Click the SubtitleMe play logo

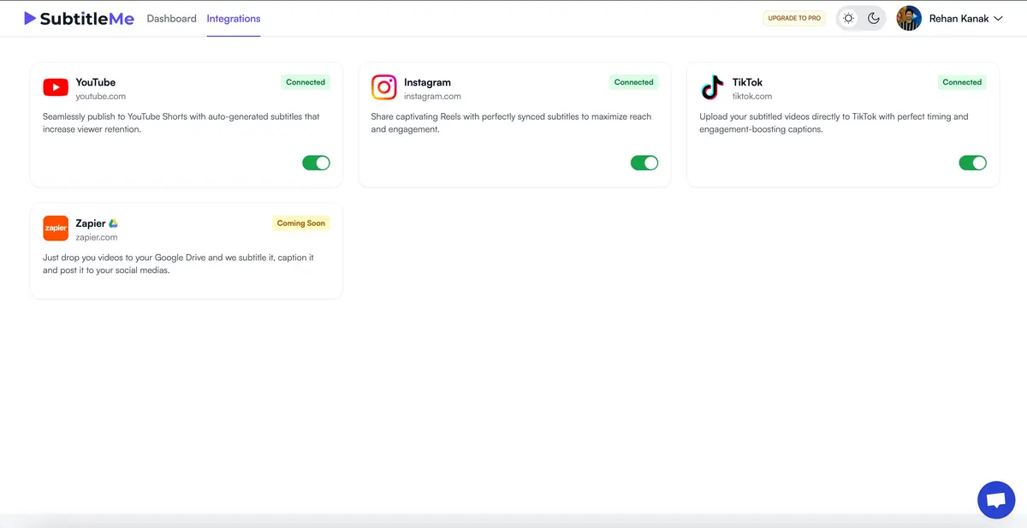28,17
